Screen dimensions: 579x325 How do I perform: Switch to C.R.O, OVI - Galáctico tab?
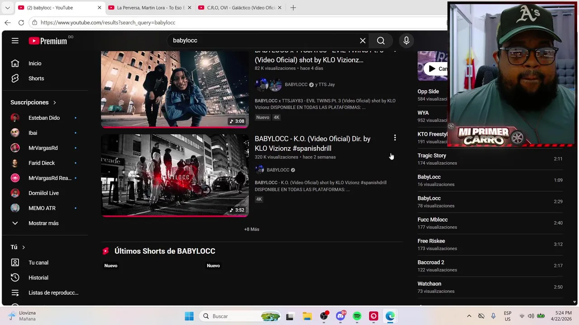239,8
